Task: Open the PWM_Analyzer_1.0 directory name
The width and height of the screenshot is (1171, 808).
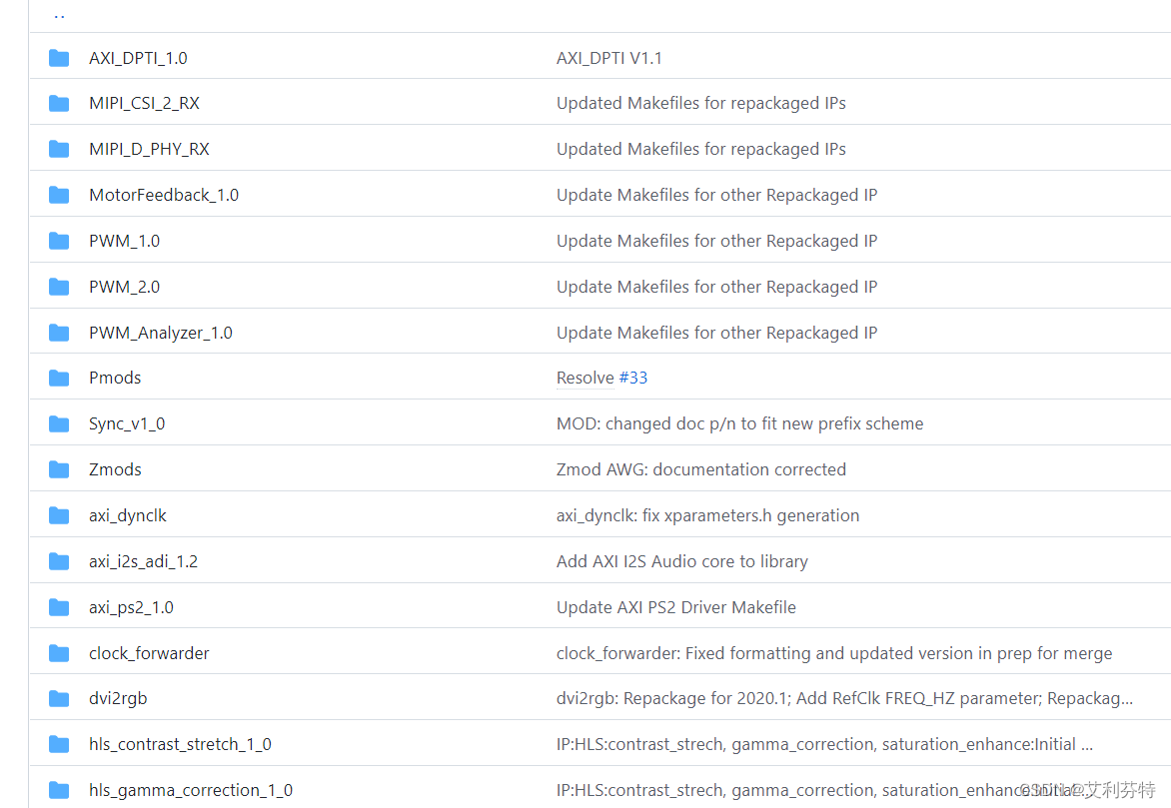Action: [161, 333]
